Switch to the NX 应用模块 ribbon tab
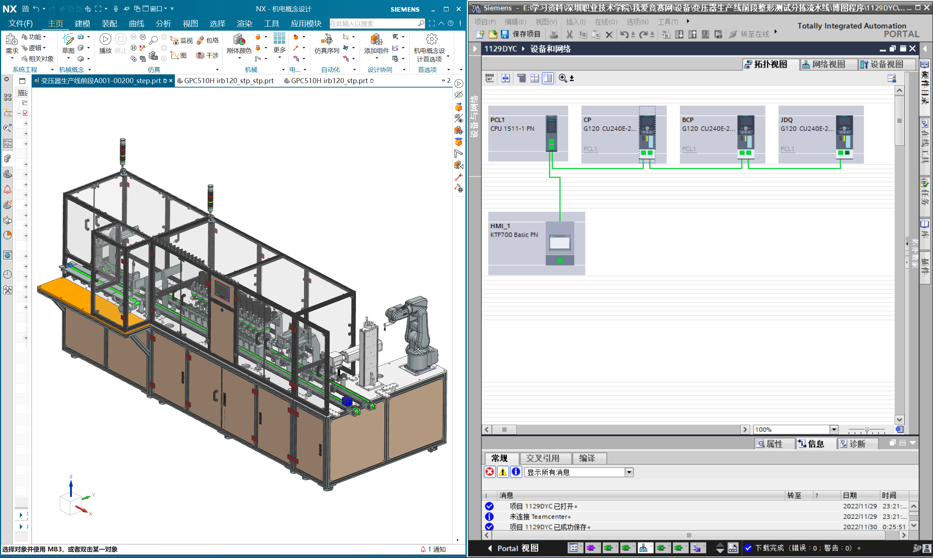 pyautogui.click(x=306, y=23)
